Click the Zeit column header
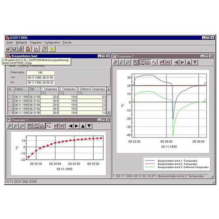The height and width of the screenshot is (219, 219). tap(35, 89)
